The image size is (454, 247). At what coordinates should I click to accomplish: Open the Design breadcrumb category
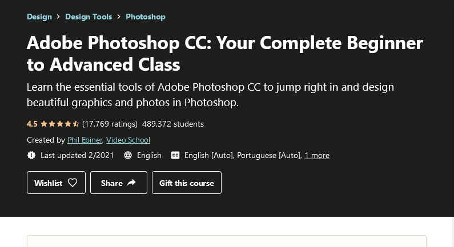(x=39, y=17)
